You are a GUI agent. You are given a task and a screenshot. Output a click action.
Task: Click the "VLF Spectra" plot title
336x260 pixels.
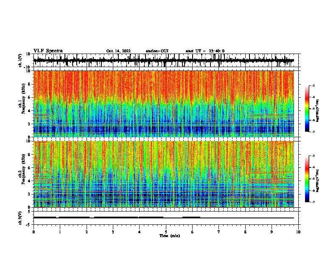tap(48, 51)
